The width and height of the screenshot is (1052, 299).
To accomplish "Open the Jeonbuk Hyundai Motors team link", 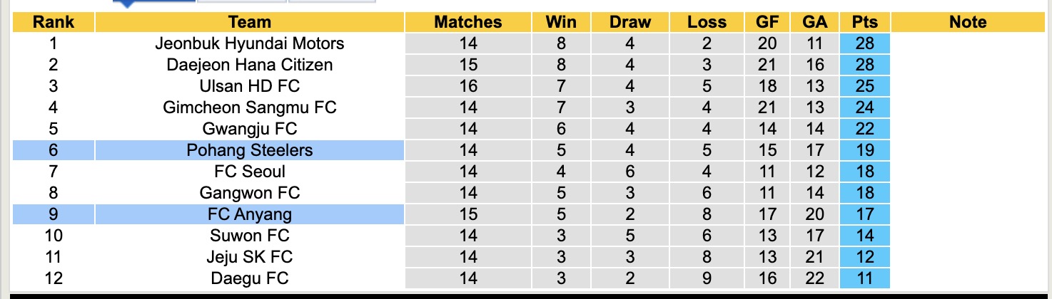I will (x=249, y=43).
